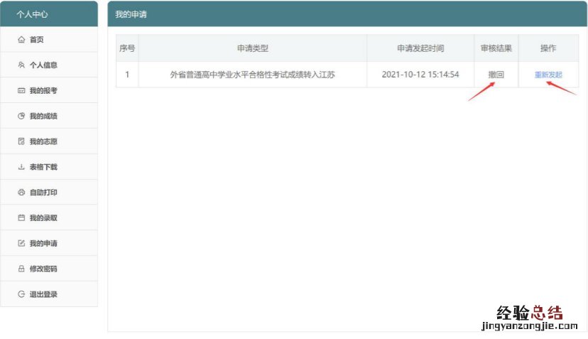Click the home icon beside 首页

point(21,39)
